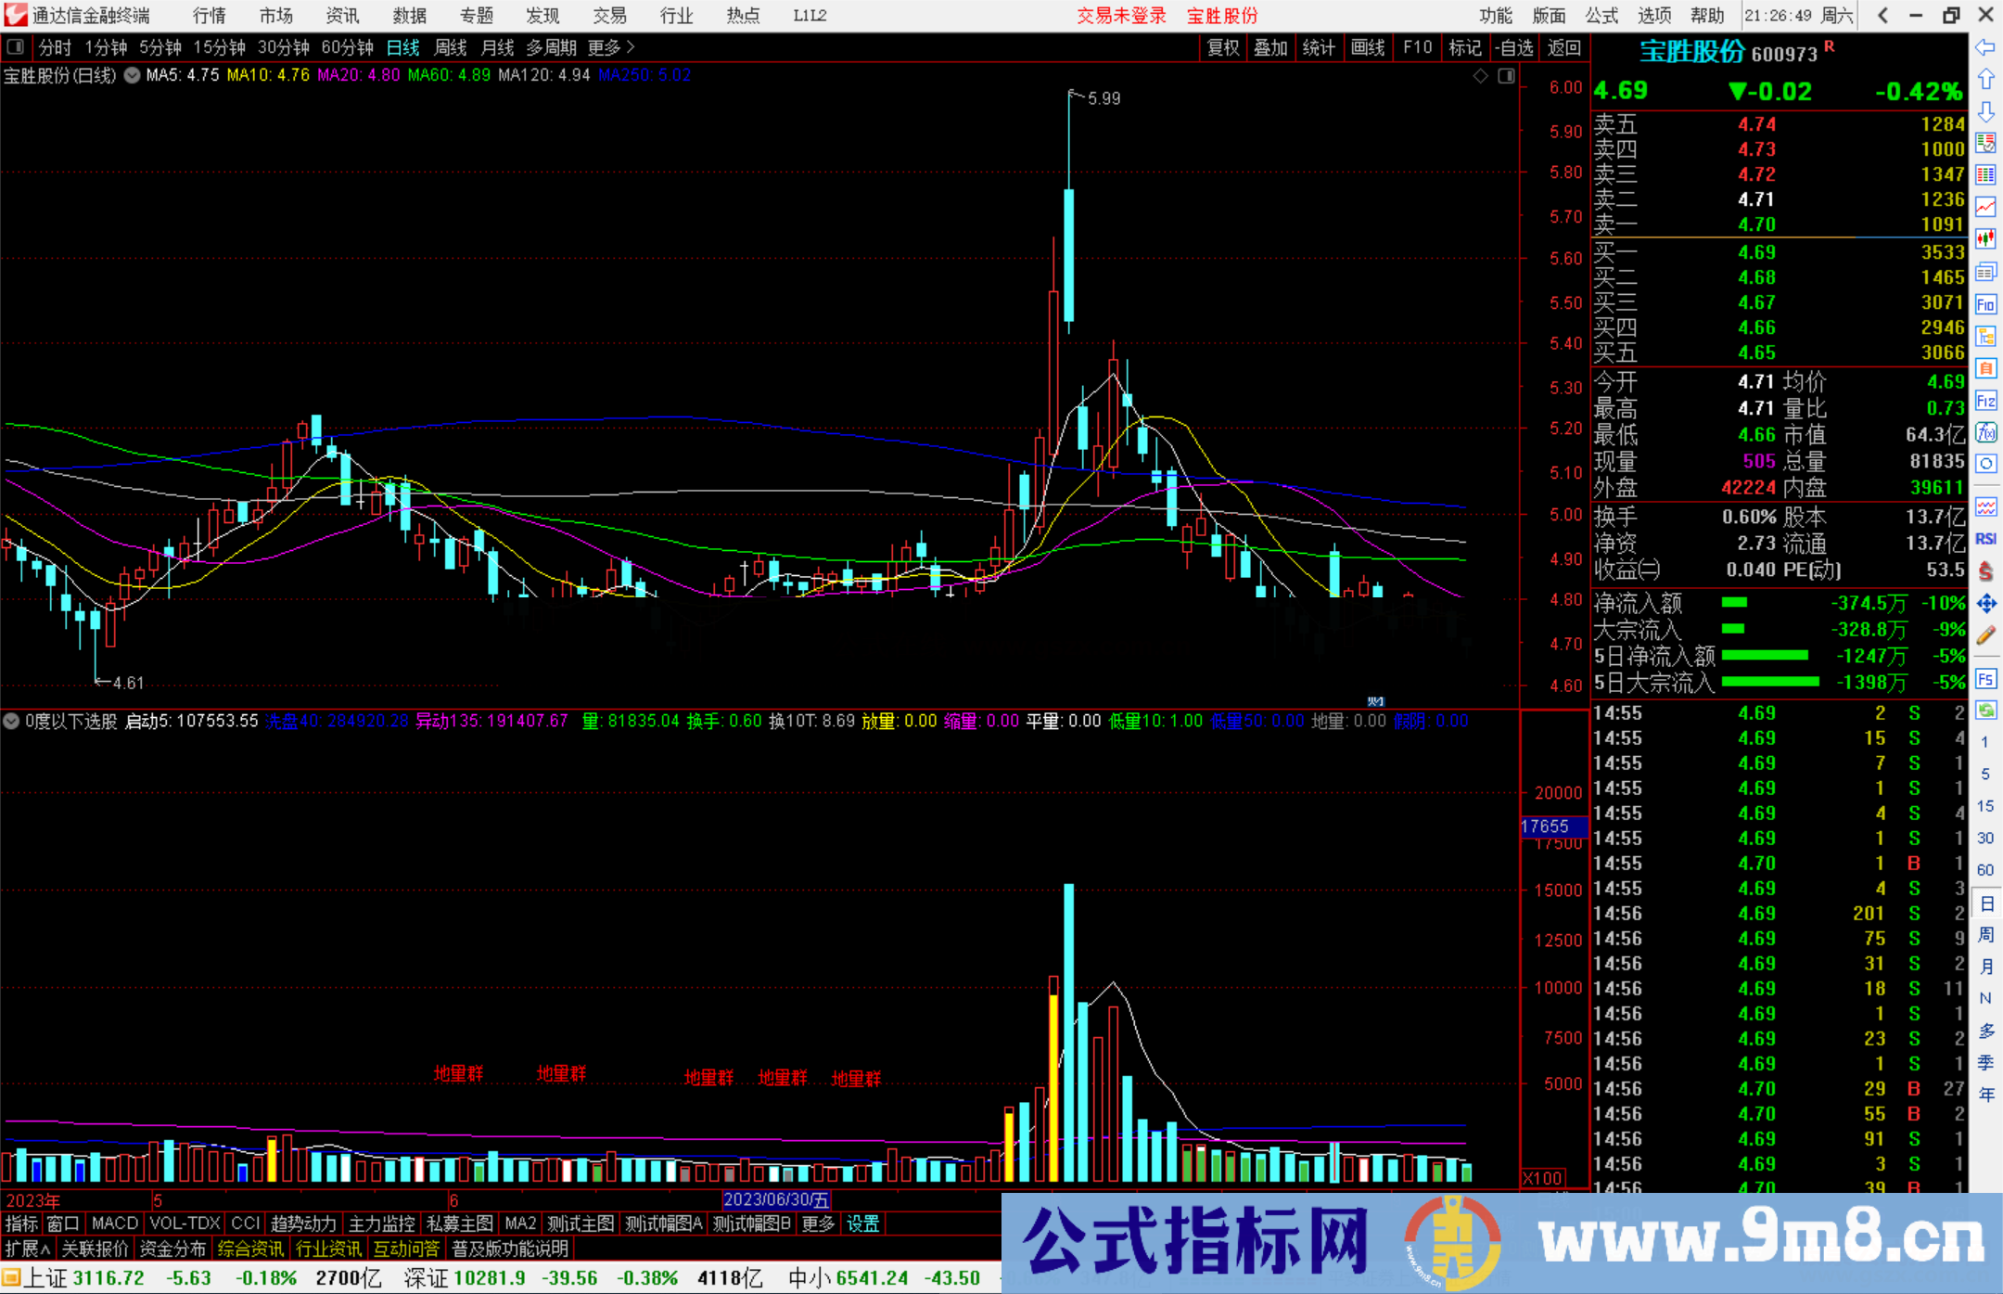Click the move crosshair arrows icon
Screen dimensions: 2003x1294
click(1985, 604)
